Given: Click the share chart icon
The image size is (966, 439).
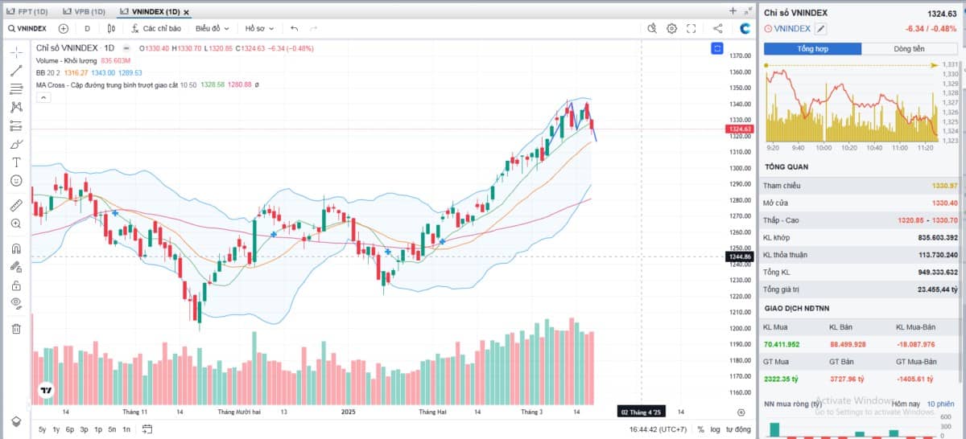Looking at the screenshot, I should (717, 28).
